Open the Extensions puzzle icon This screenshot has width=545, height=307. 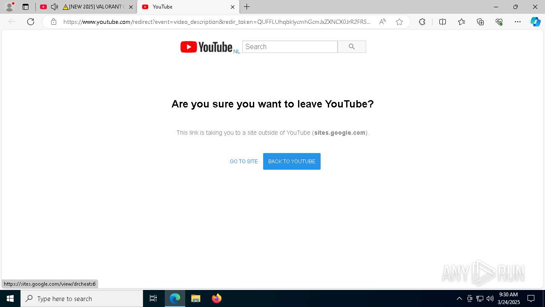(x=422, y=22)
